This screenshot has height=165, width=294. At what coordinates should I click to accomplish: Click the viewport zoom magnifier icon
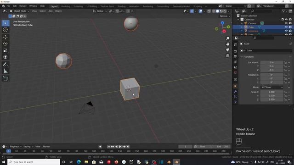click(x=228, y=38)
